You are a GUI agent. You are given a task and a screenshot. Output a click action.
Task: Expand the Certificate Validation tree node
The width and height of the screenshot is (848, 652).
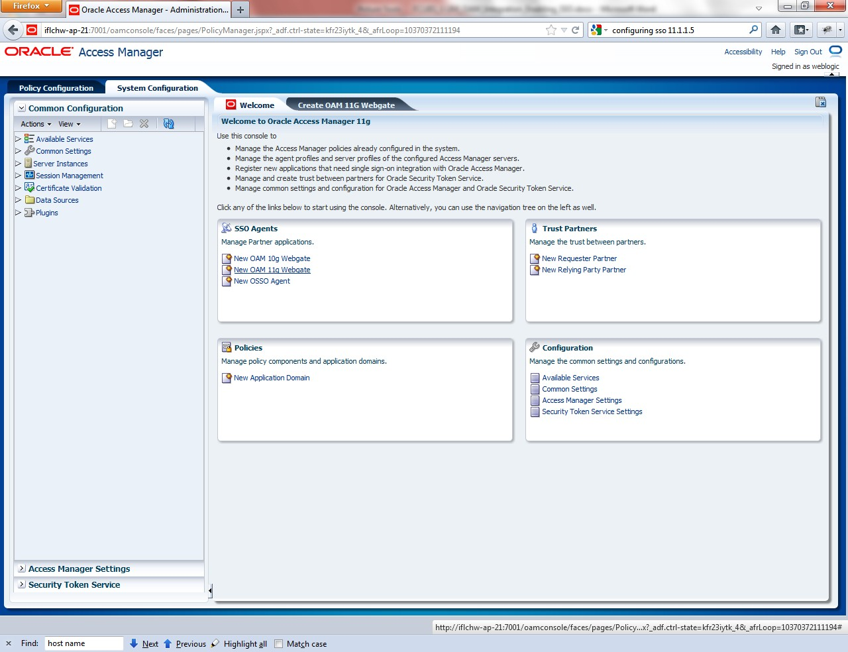click(18, 188)
